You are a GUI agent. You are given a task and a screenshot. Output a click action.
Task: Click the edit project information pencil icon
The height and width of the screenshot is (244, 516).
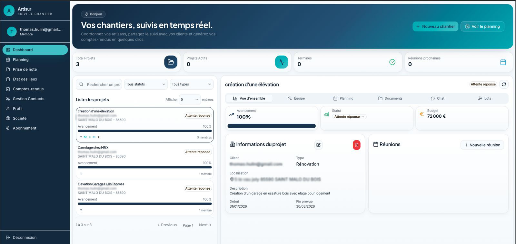tap(318, 145)
